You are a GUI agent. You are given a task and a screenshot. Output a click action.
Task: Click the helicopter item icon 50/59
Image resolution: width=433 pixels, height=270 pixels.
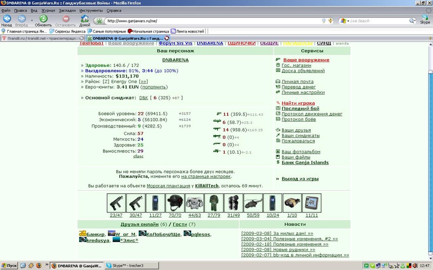coord(253,203)
